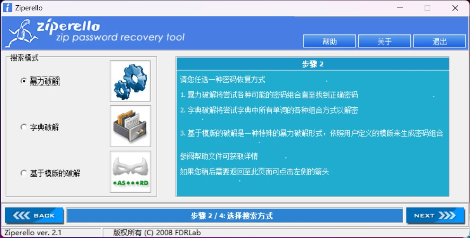
Task: Click the 步骤 2 / 4 progress bar
Action: (x=235, y=216)
